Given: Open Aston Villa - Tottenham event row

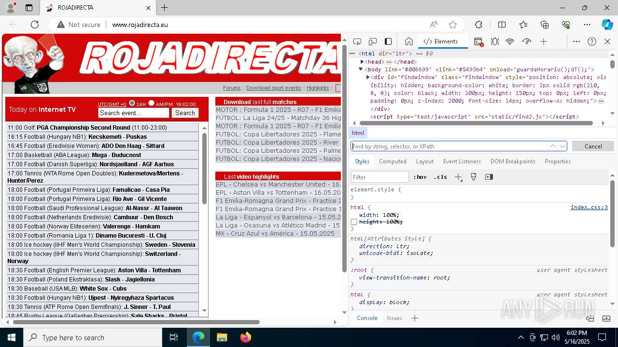Looking at the screenshot, I should 102,270.
